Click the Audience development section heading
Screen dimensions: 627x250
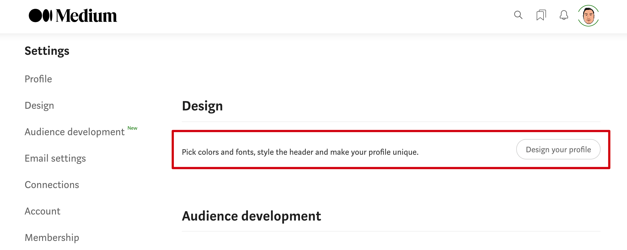(252, 216)
